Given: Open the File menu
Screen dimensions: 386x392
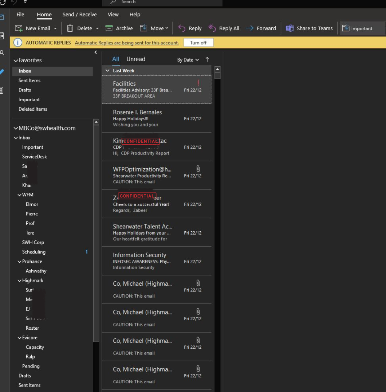Looking at the screenshot, I should click(20, 15).
